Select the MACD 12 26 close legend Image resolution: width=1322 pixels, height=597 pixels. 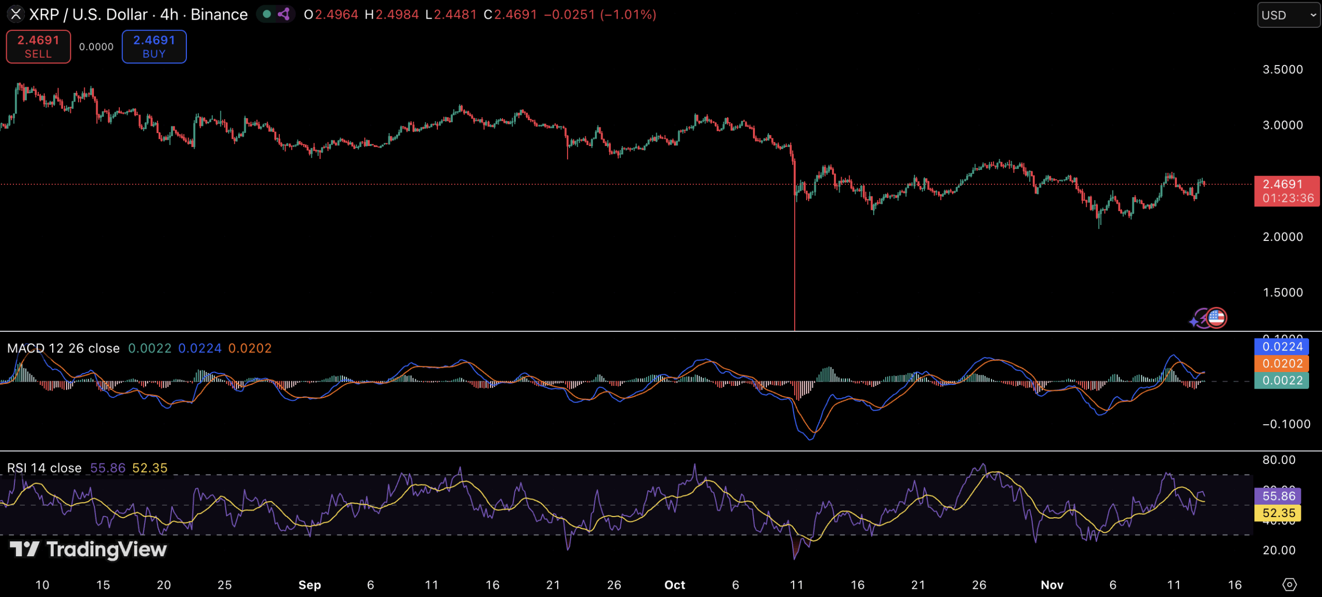point(63,348)
